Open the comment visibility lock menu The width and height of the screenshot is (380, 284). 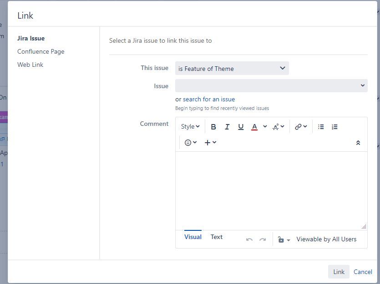tap(284, 239)
